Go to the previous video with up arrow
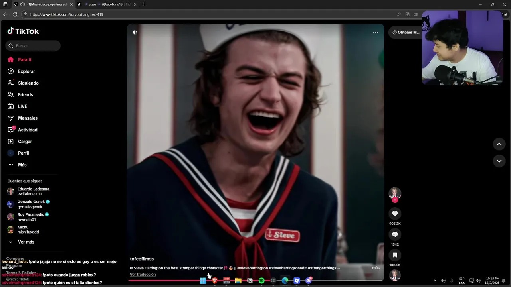This screenshot has width=511, height=287. click(499, 144)
